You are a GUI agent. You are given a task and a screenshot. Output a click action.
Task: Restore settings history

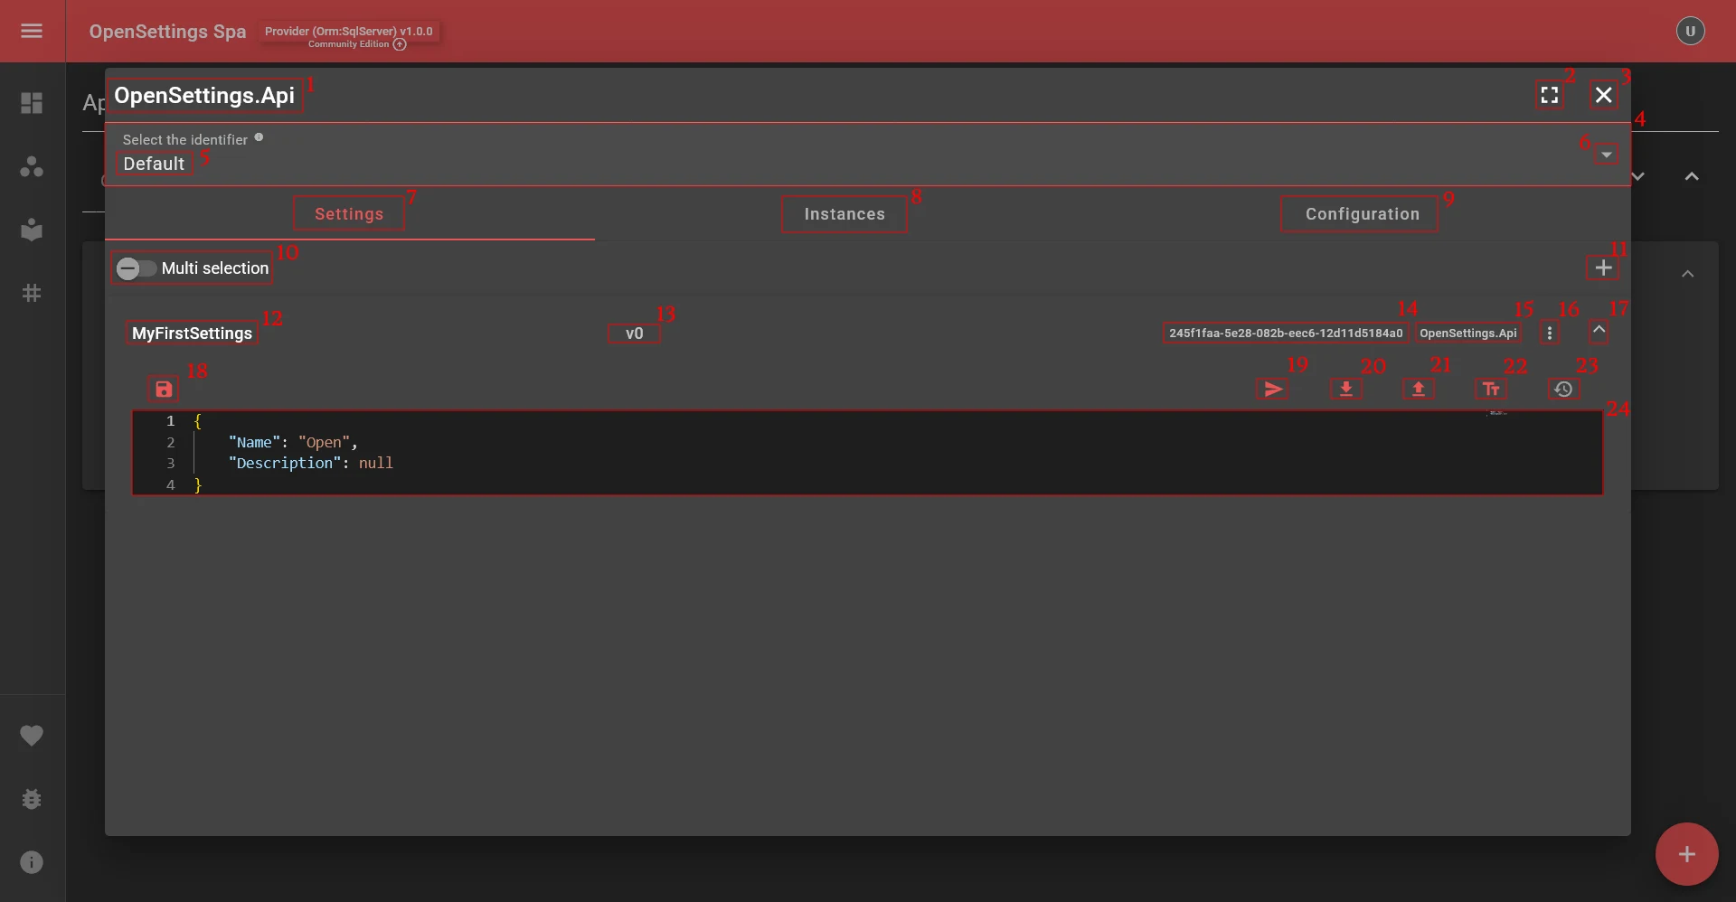1563,389
